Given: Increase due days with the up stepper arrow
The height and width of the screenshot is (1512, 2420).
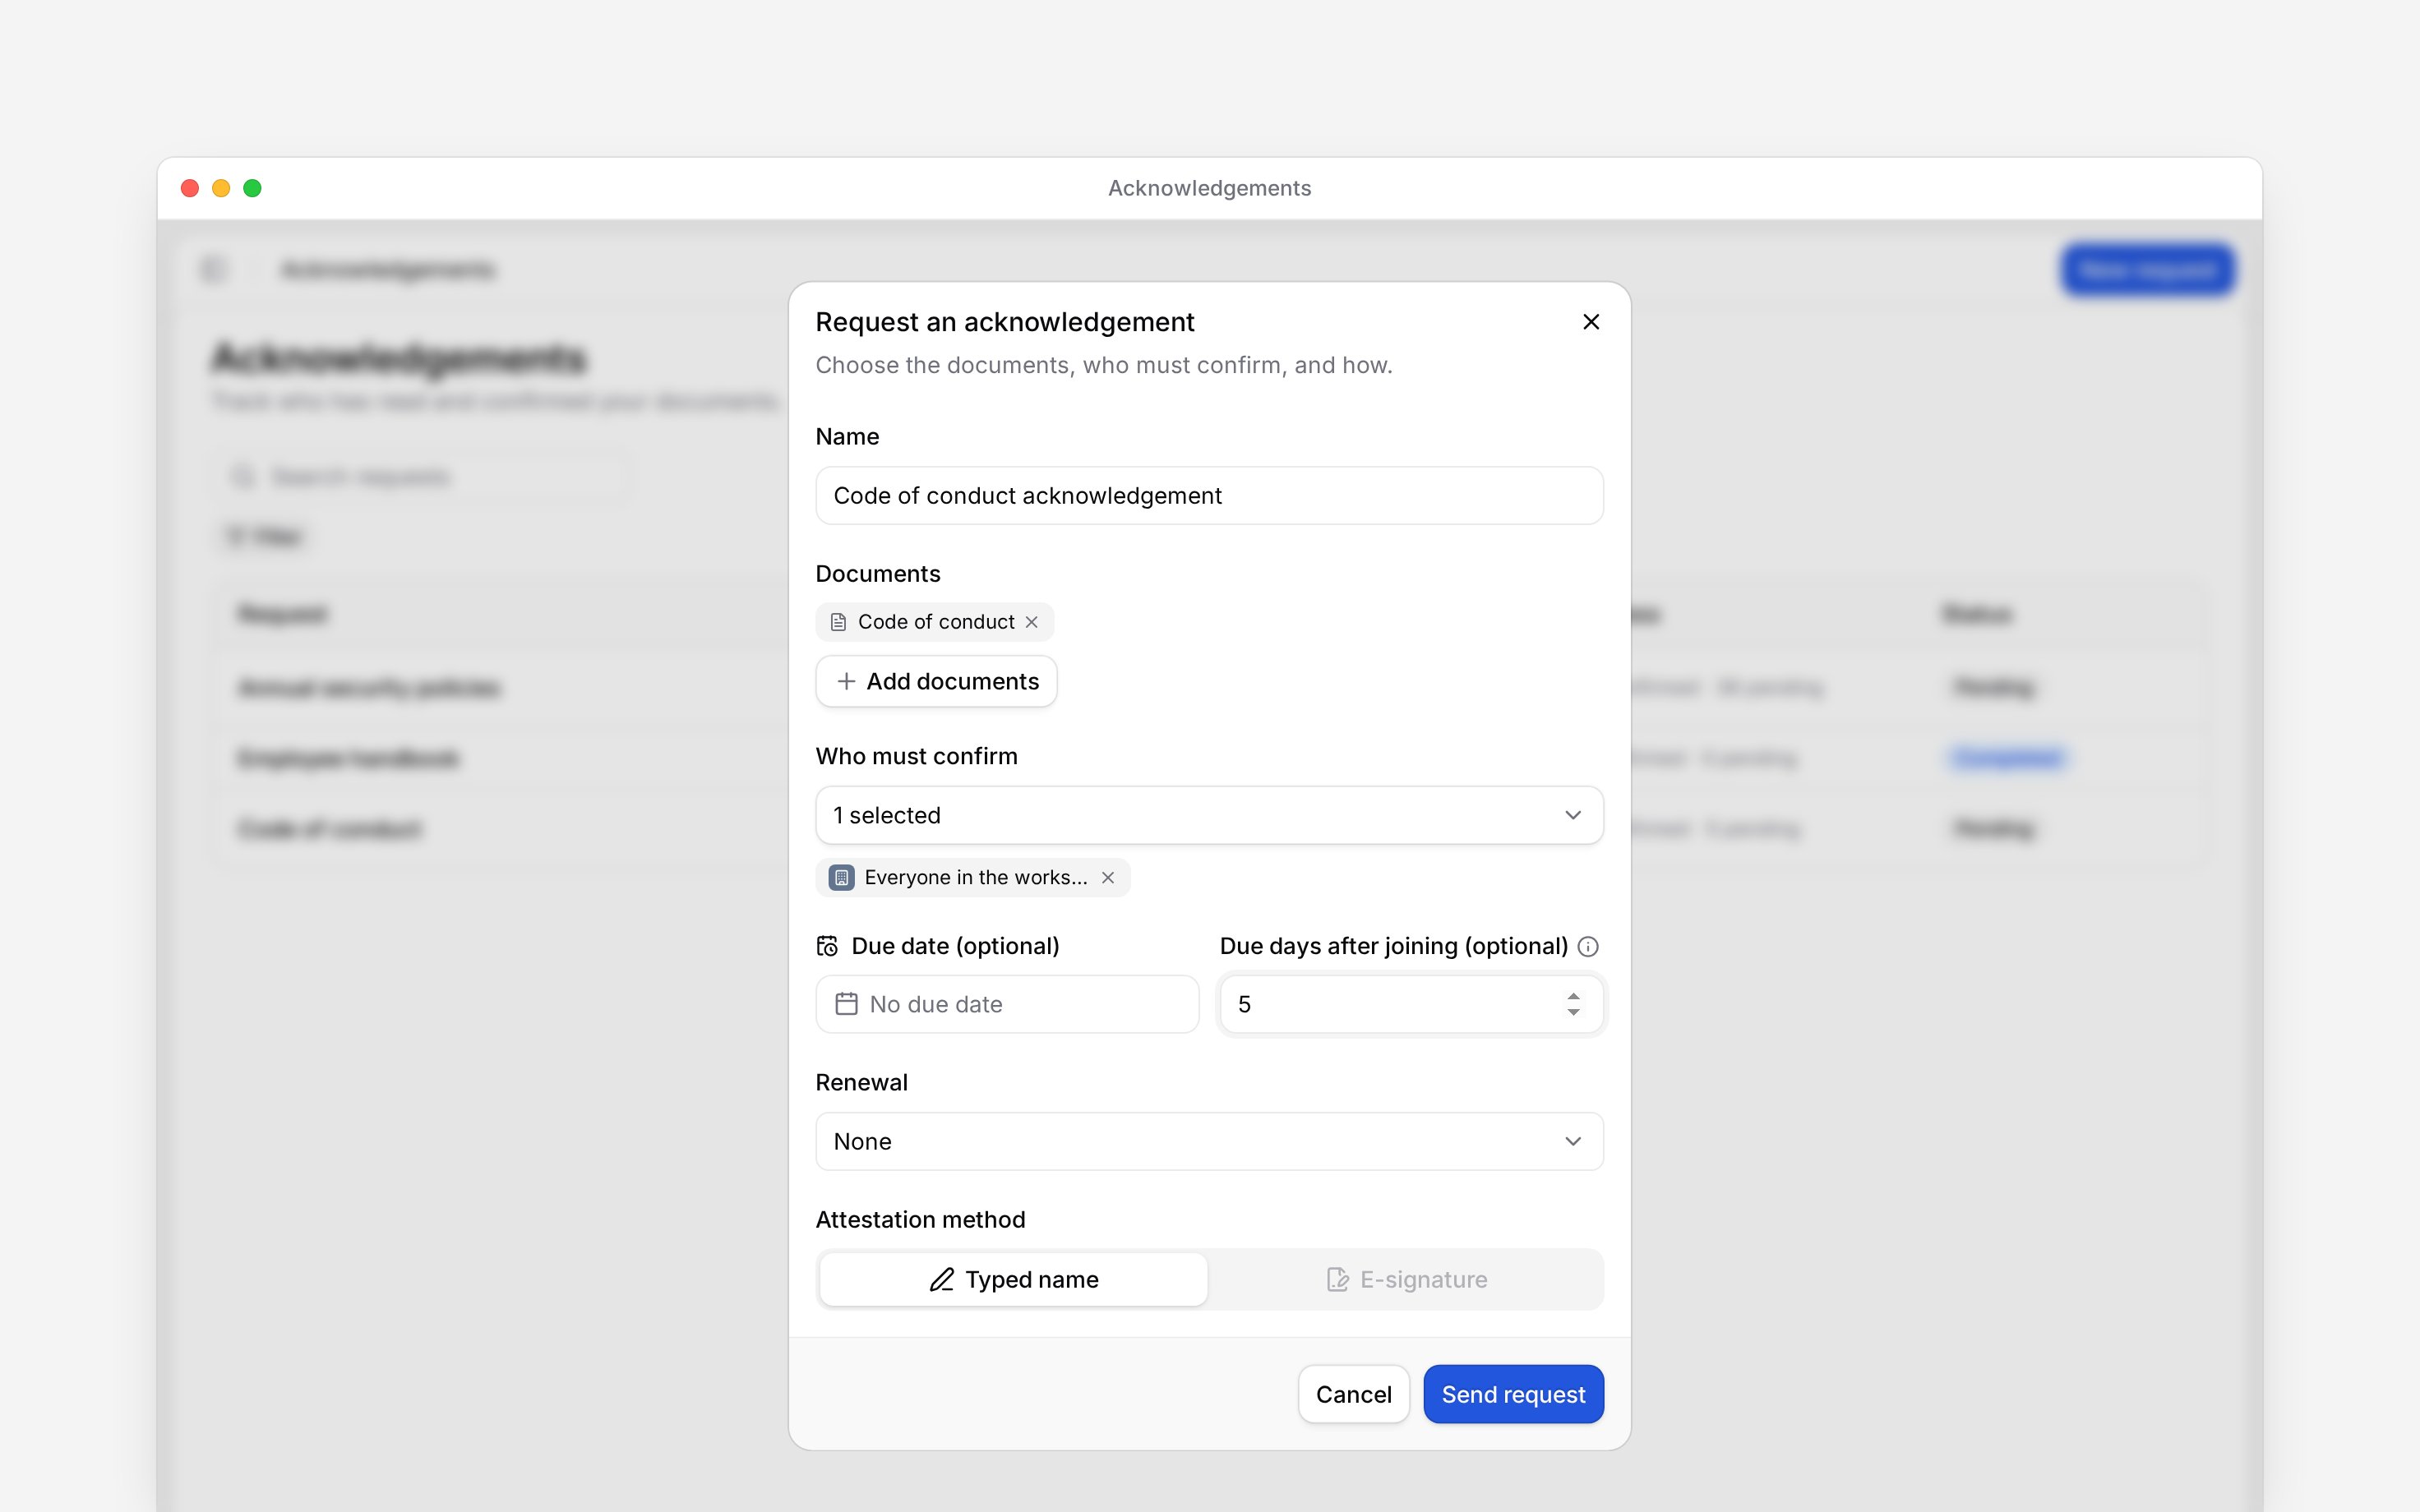Looking at the screenshot, I should coord(1573,996).
